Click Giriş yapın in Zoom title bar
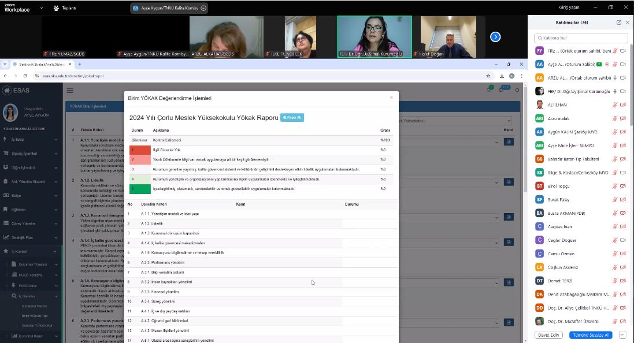Screen dimensions: 634x343 coord(569,8)
